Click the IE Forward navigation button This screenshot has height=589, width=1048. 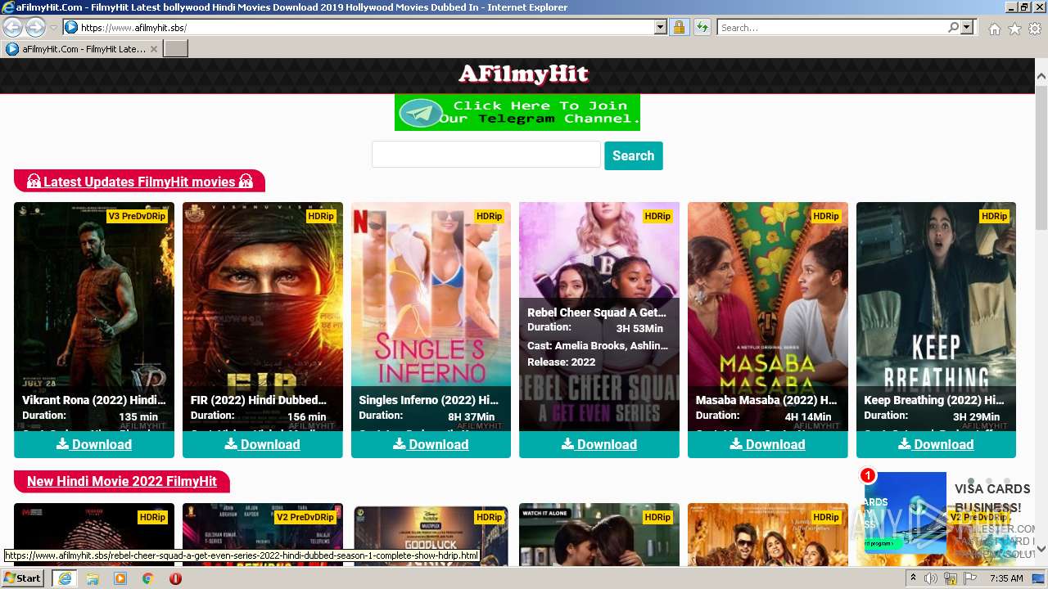[x=35, y=27]
